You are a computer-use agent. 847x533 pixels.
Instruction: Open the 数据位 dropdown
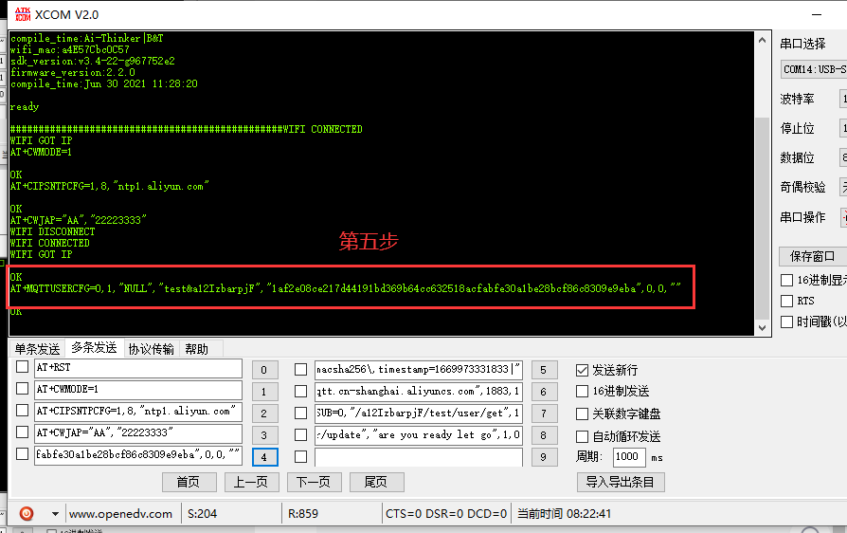click(843, 157)
